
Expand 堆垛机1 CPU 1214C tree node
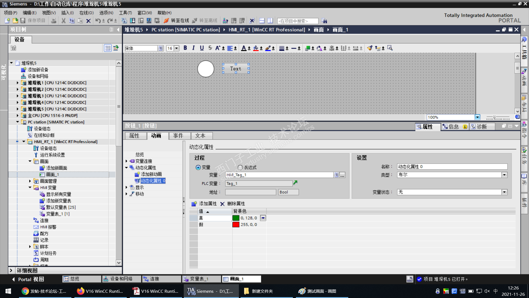click(x=18, y=83)
